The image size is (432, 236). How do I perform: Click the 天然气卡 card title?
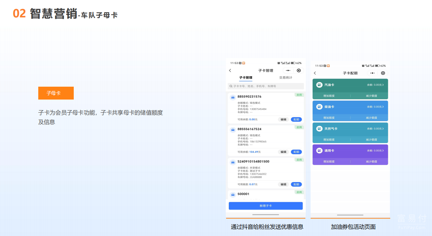[331, 129]
